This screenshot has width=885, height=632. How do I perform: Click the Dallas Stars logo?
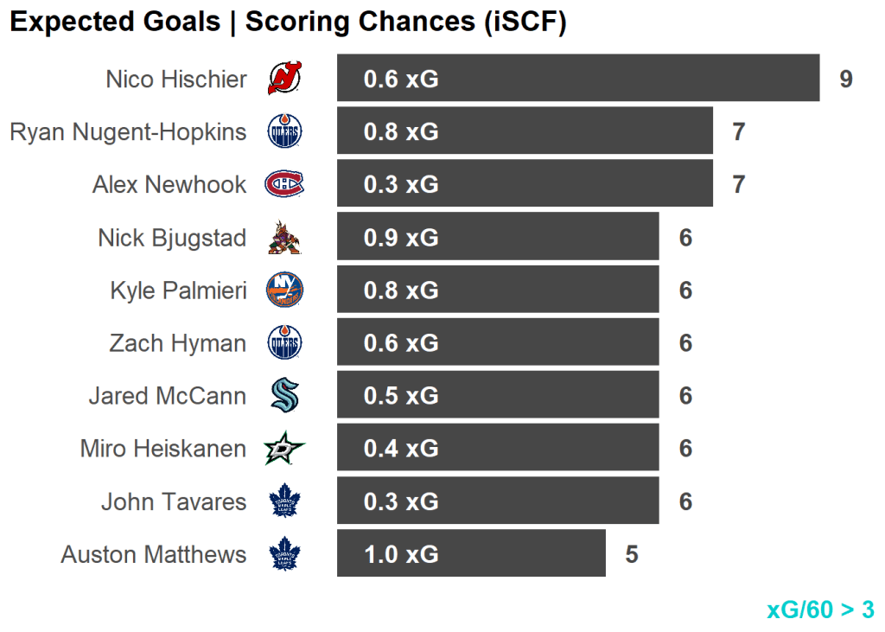coord(284,449)
